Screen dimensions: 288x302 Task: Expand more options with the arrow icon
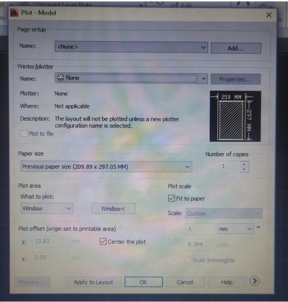click(x=254, y=281)
